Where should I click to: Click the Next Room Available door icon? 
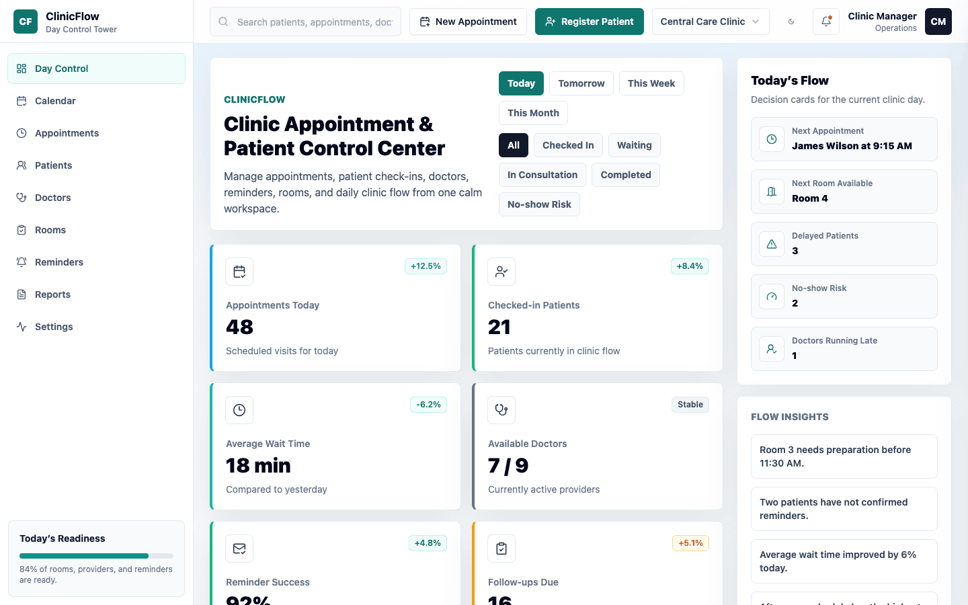[x=772, y=192]
